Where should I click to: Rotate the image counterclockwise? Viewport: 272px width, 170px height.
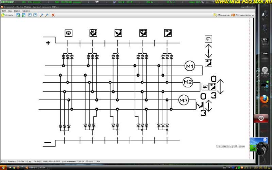point(30,15)
